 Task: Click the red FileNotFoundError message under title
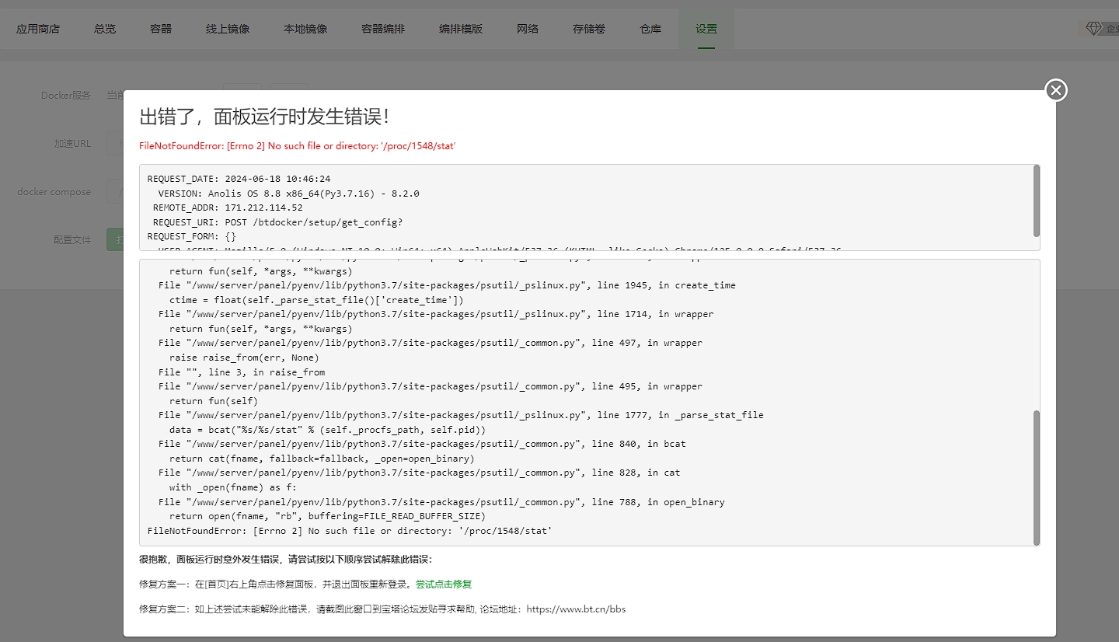297,146
